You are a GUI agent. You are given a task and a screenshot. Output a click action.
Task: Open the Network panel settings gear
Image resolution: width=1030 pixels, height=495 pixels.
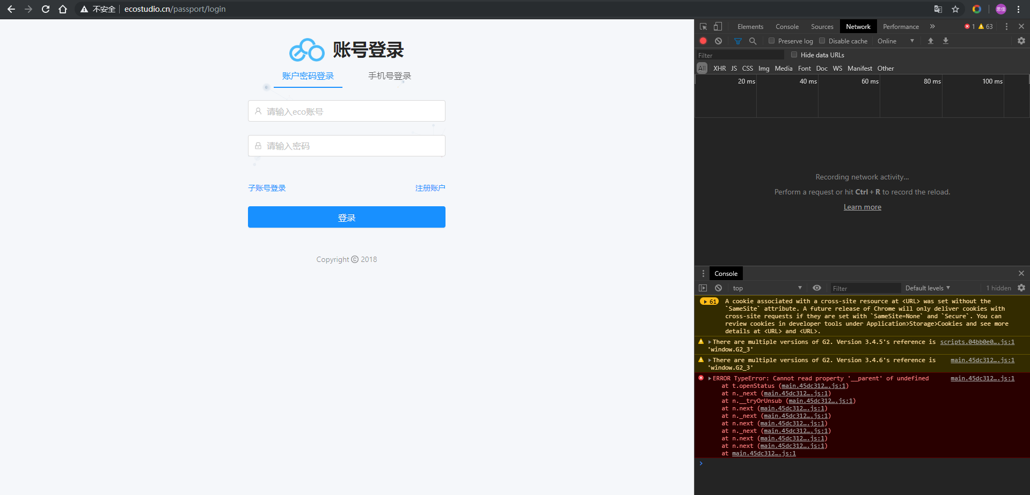coord(1021,41)
